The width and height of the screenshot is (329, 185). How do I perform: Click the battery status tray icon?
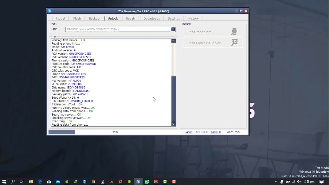pos(288,182)
